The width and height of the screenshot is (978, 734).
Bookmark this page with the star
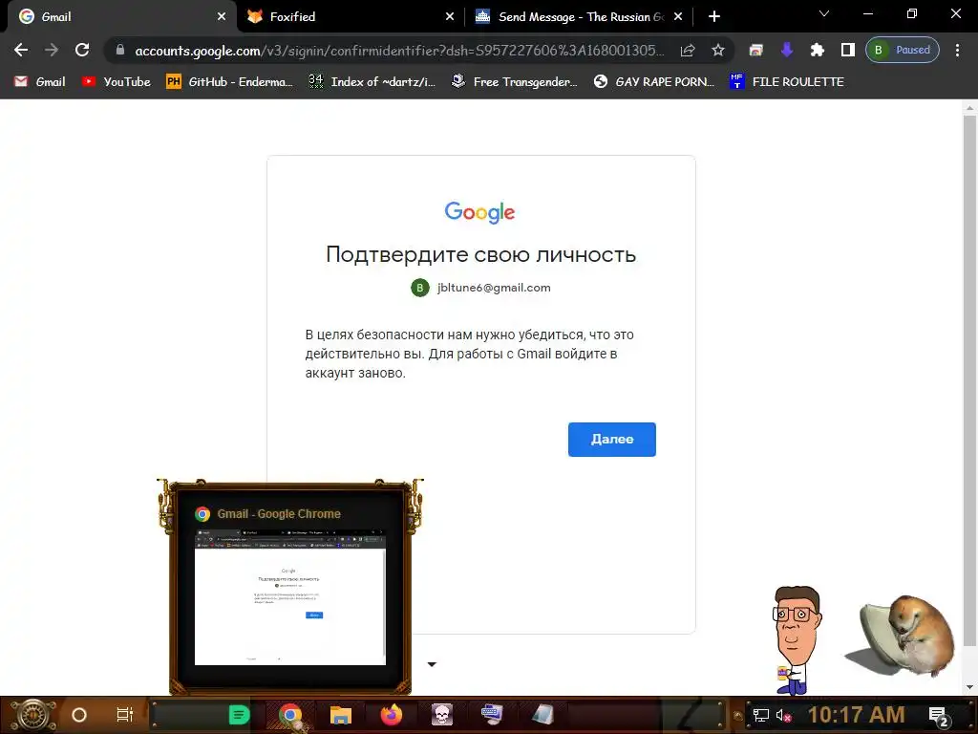pos(718,50)
